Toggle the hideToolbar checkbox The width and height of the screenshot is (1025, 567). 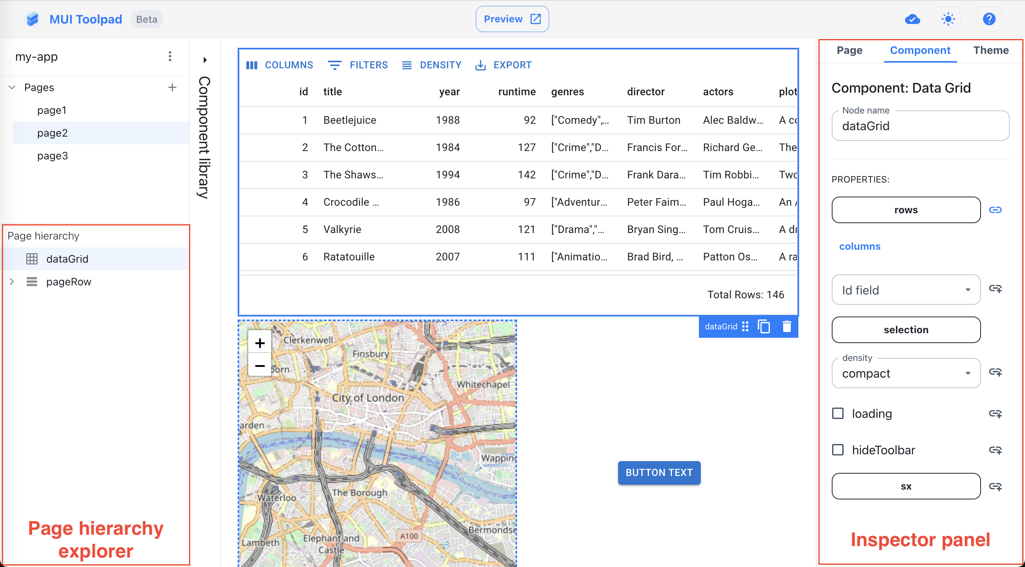(x=838, y=450)
